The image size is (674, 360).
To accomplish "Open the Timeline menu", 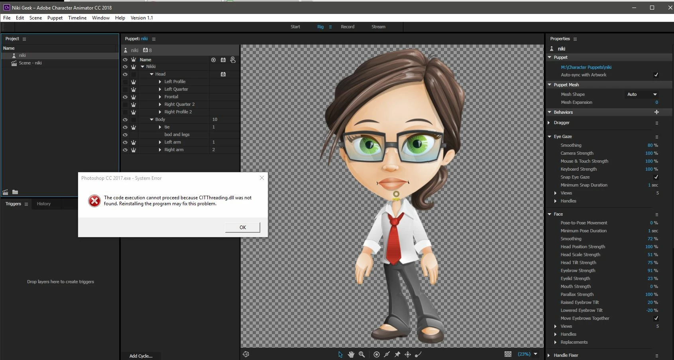I will tap(77, 18).
